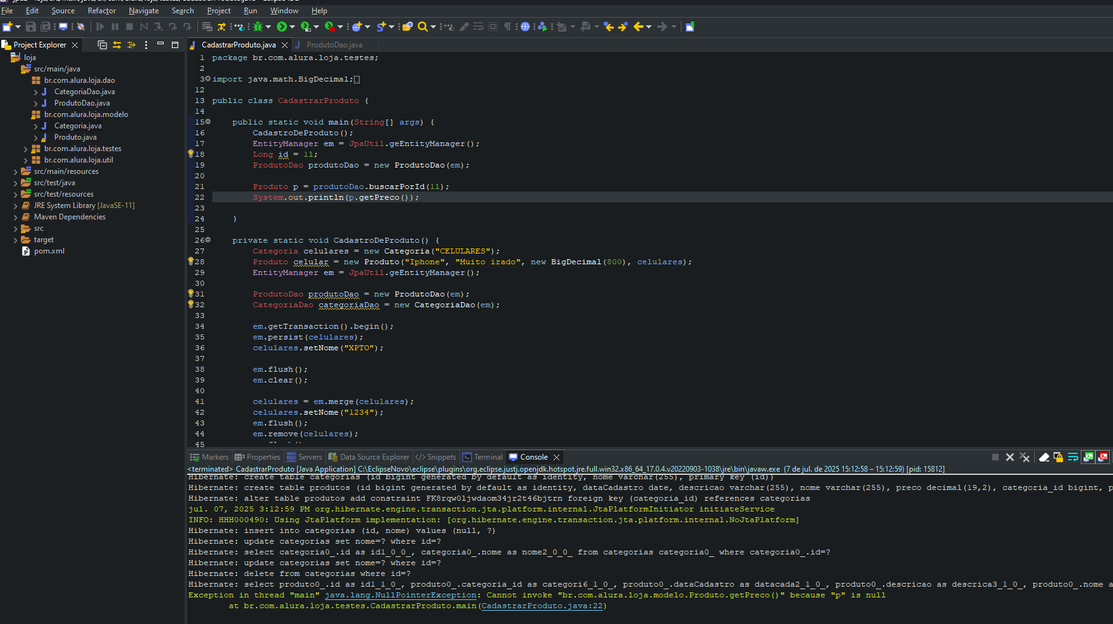Click Next Edit Location arrow icon
This screenshot has width=1113, height=624.
point(623,27)
